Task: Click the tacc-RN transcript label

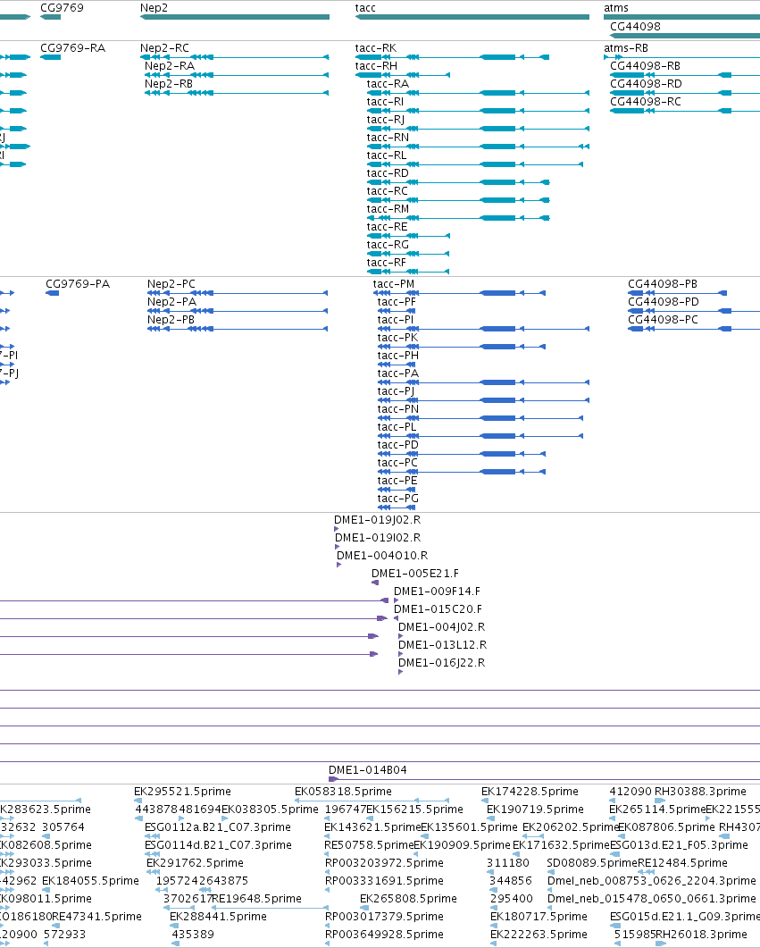Action: point(388,138)
